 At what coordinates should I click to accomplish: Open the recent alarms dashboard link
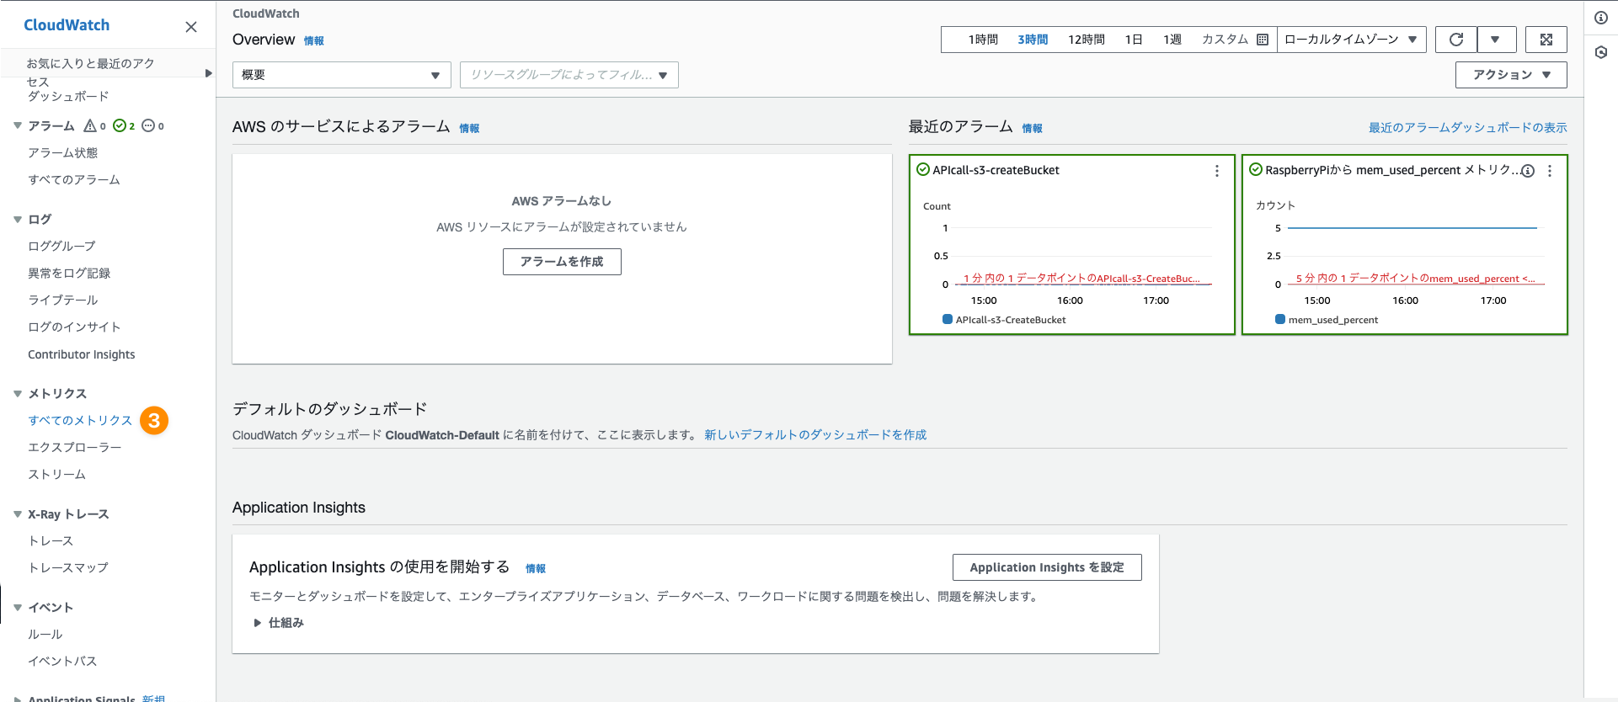[x=1467, y=128]
